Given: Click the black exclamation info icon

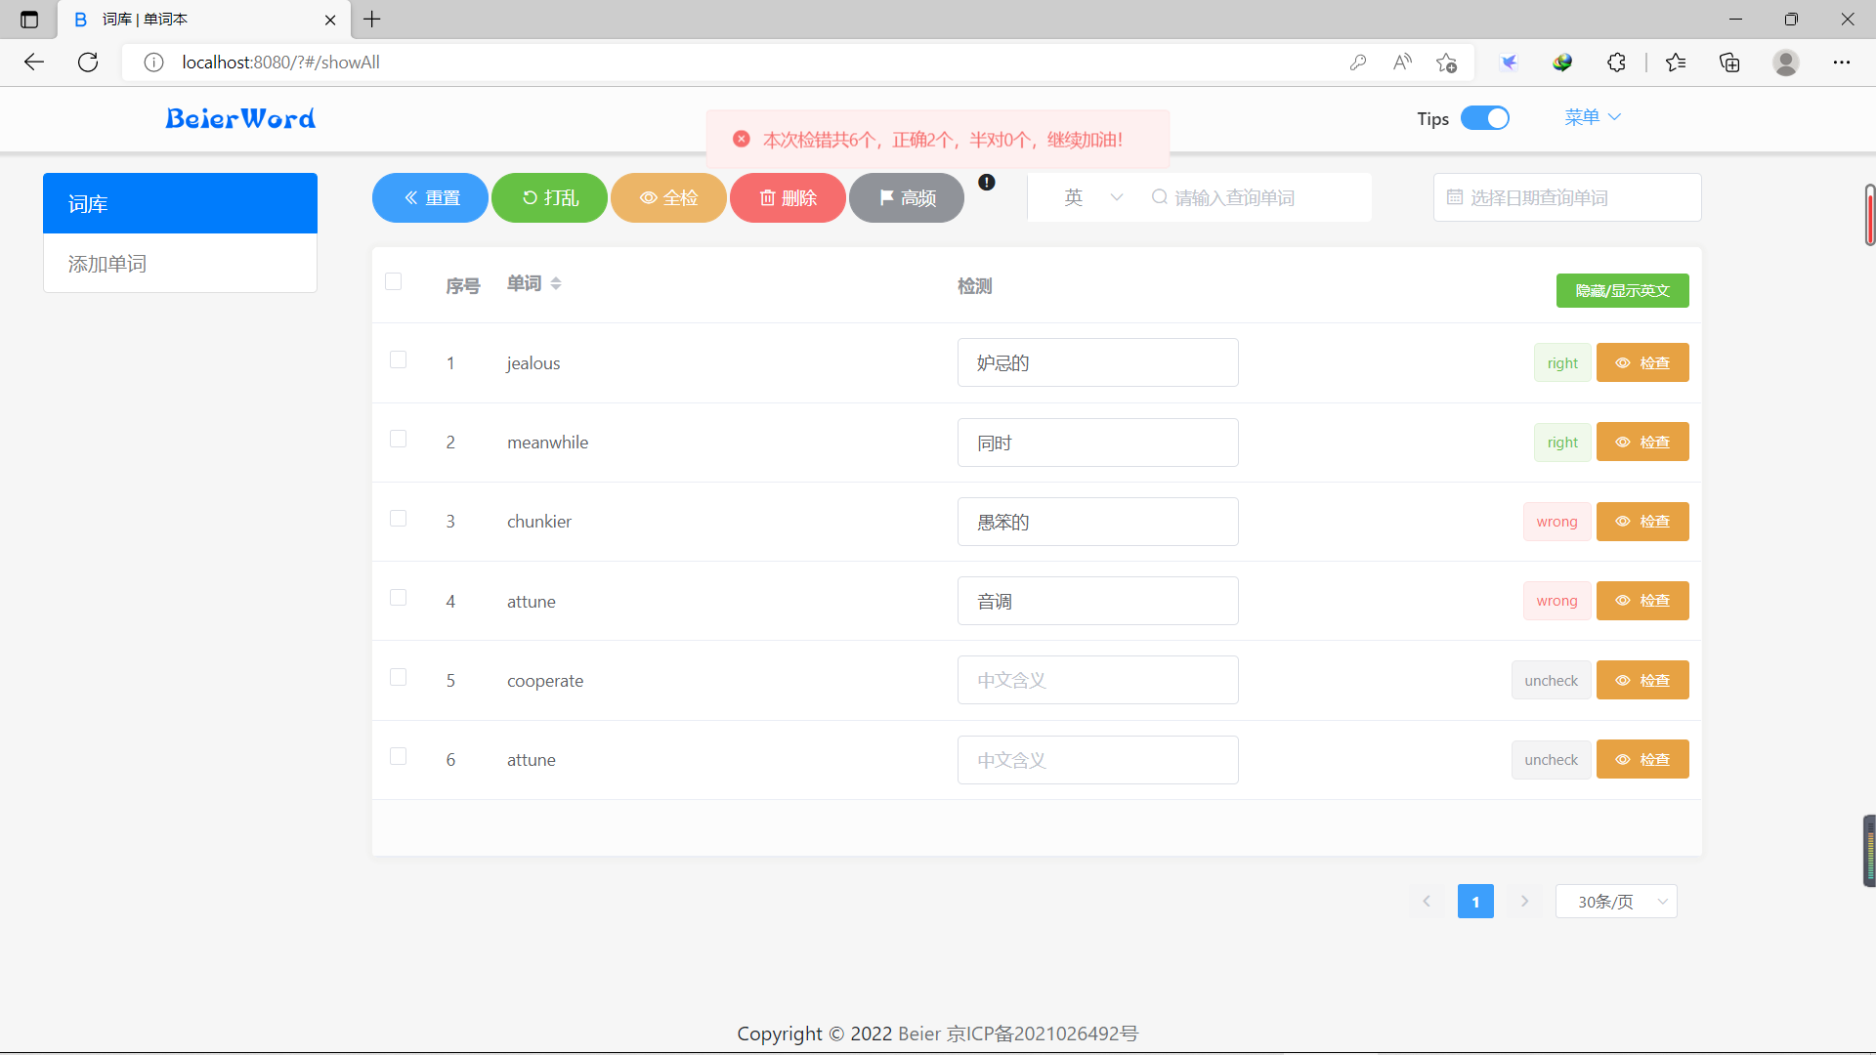Looking at the screenshot, I should point(987,183).
